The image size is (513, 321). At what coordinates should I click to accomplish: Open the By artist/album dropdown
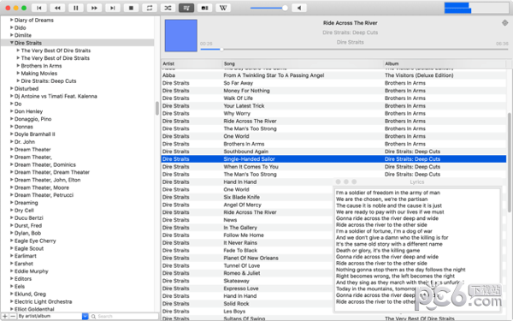pyautogui.click(x=53, y=316)
